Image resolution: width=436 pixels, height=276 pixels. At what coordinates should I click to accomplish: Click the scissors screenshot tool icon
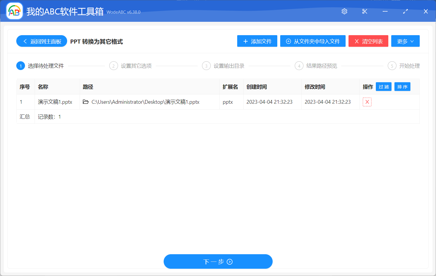click(364, 11)
